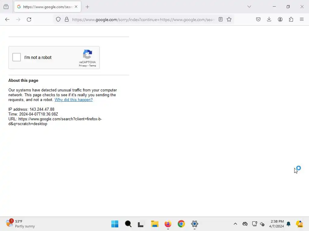Close the Firefox window
This screenshot has width=309, height=231.
click(302, 7)
